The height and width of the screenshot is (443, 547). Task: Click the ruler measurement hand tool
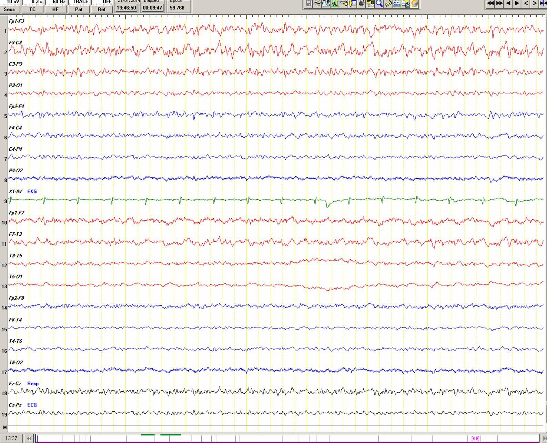tap(344, 4)
